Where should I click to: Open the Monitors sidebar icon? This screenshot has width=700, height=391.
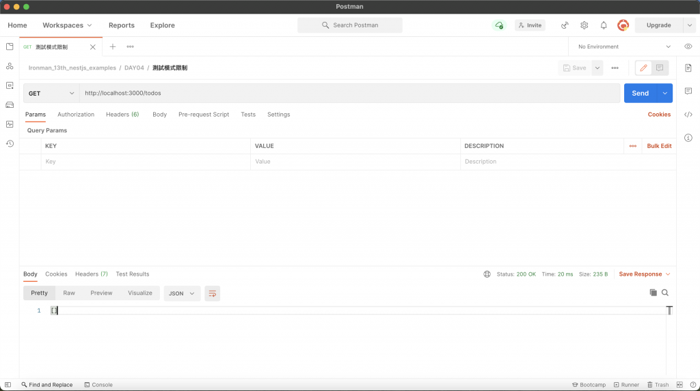10,124
